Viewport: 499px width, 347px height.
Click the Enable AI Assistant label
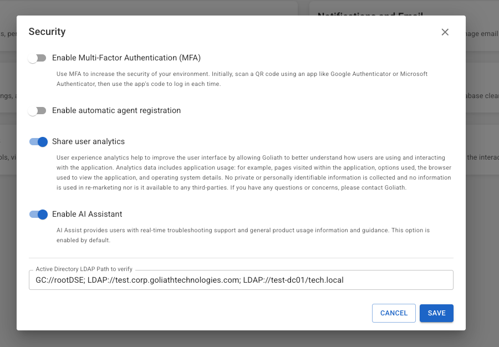[x=87, y=214]
